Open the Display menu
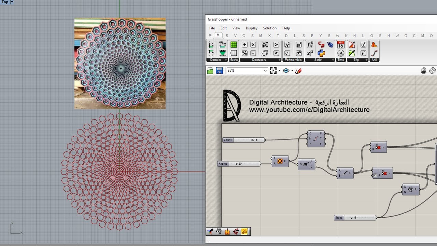This screenshot has height=246, width=437. pos(252,28)
